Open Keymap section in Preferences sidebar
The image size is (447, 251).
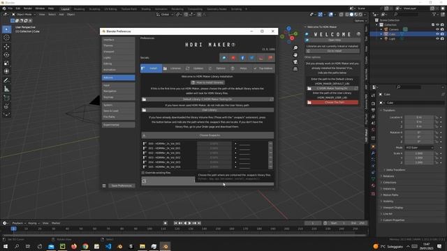[118, 98]
